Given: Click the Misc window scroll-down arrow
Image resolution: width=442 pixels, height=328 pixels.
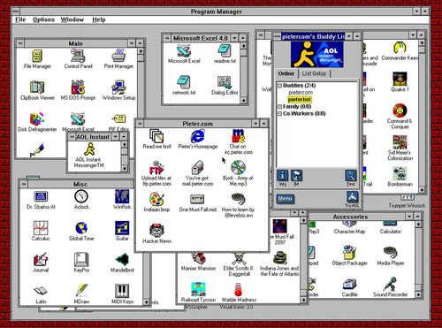Looking at the screenshot, I should tap(146, 301).
